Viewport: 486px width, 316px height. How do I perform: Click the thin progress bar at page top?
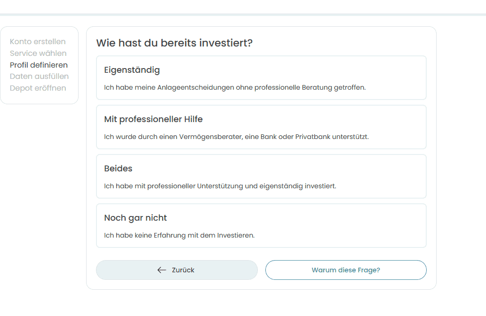click(243, 15)
